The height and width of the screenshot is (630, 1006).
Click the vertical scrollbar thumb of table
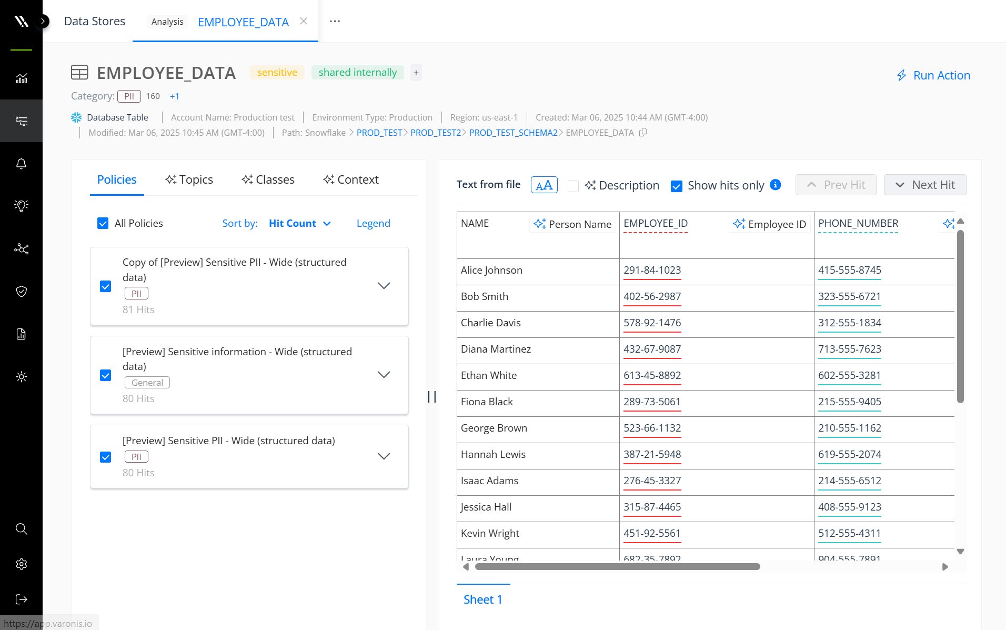point(960,317)
